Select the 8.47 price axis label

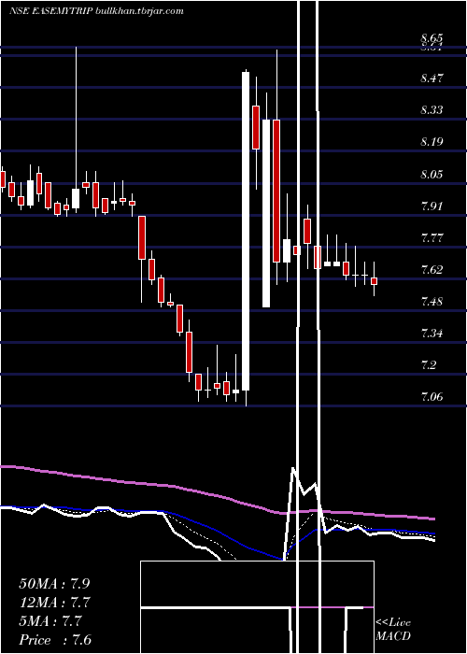click(432, 78)
